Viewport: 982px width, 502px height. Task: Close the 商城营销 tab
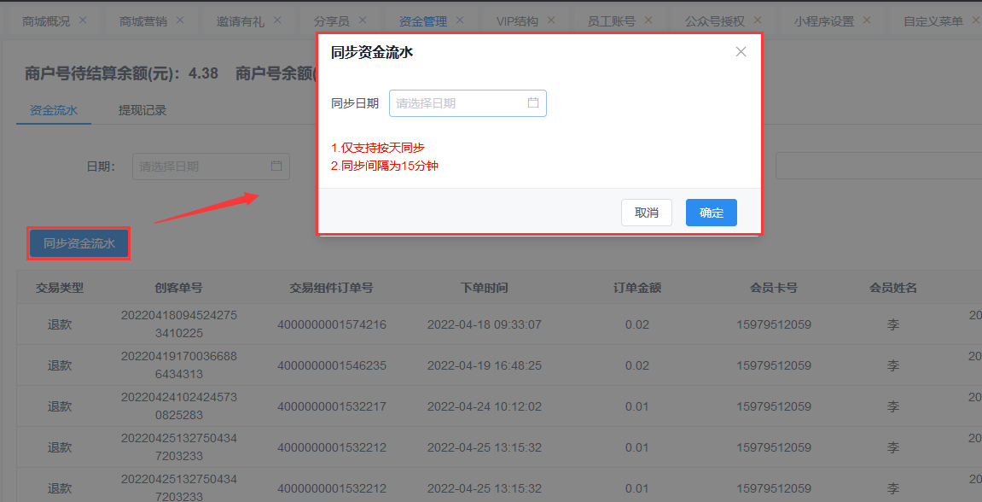point(180,20)
